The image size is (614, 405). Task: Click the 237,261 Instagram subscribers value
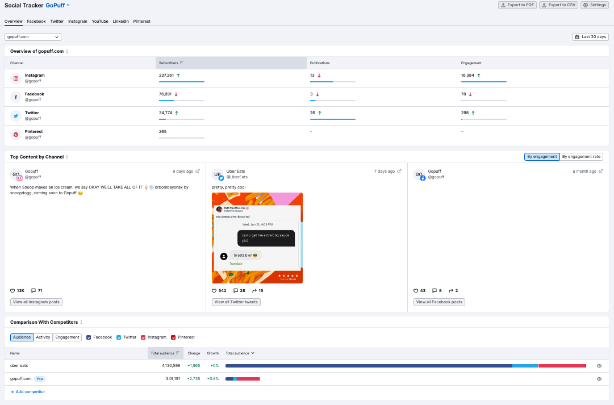[166, 75]
